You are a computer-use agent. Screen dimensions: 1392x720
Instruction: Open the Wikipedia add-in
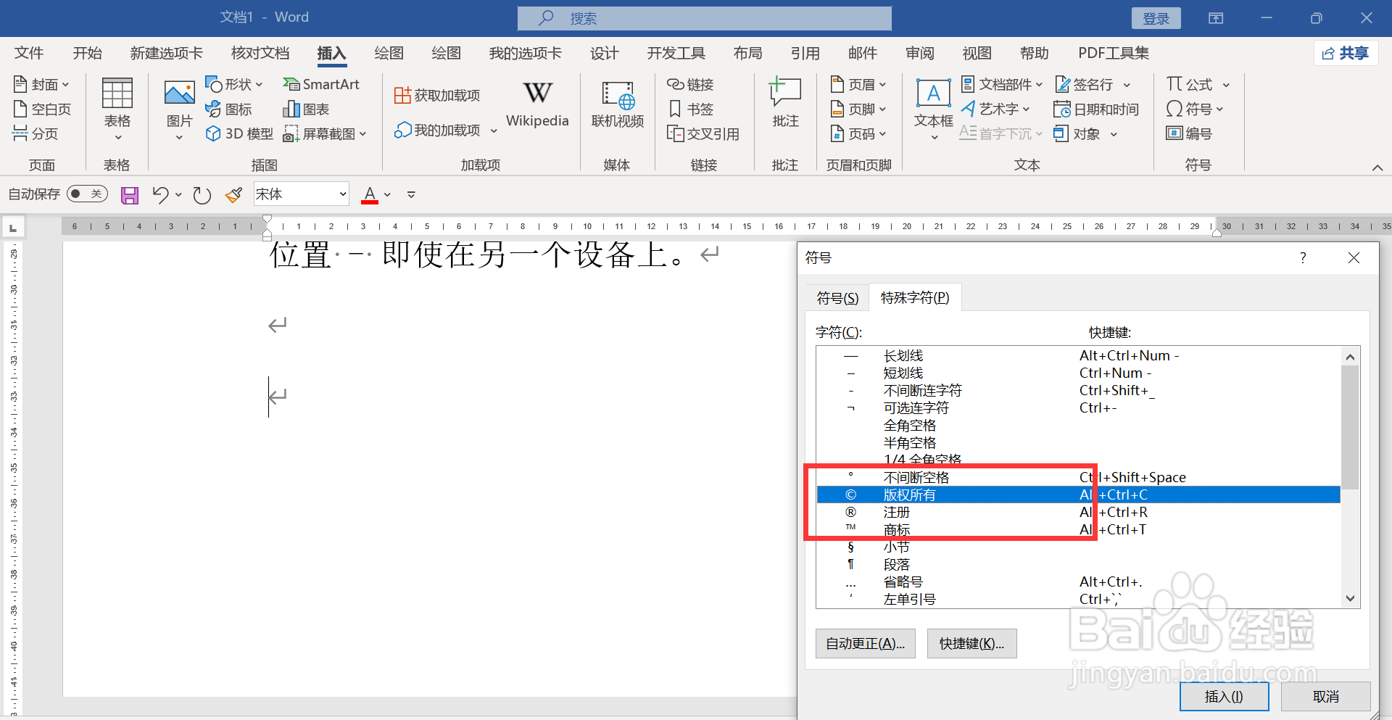537,104
